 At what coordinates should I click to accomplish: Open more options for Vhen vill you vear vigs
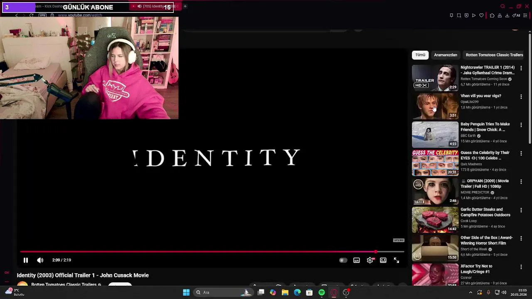(521, 96)
